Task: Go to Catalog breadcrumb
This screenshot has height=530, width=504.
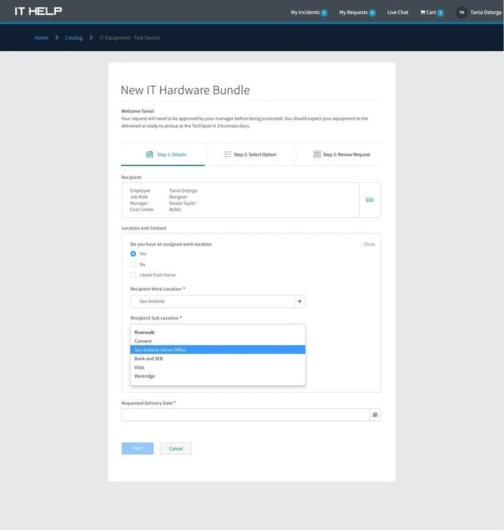Action: pyautogui.click(x=74, y=38)
